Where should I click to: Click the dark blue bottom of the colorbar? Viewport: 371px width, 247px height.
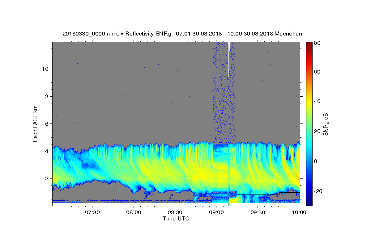click(x=309, y=202)
